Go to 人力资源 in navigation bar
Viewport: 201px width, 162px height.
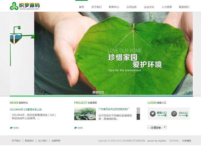(167, 7)
